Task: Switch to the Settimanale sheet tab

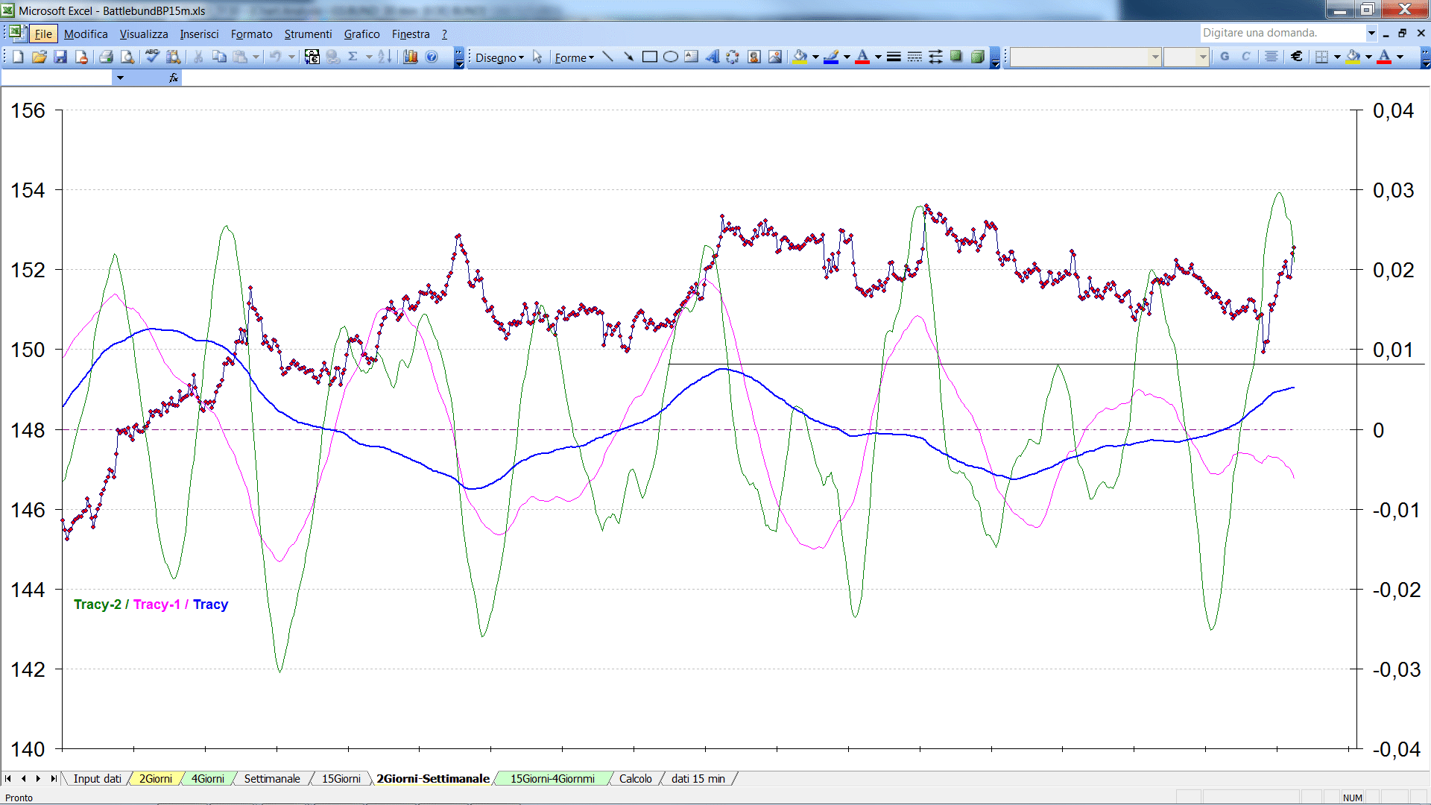Action: 272,779
